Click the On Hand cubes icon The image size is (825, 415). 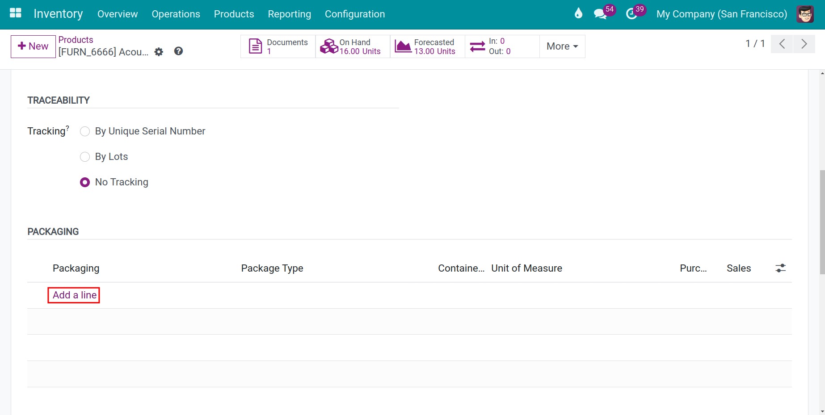pyautogui.click(x=329, y=46)
